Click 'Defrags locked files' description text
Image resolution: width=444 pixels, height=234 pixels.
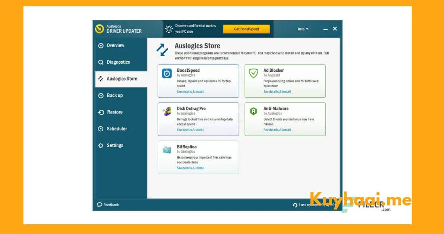205,122
